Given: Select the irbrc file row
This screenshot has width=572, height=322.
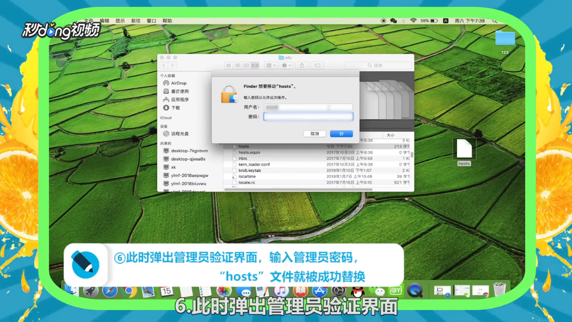Looking at the screenshot, I should pyautogui.click(x=318, y=159).
